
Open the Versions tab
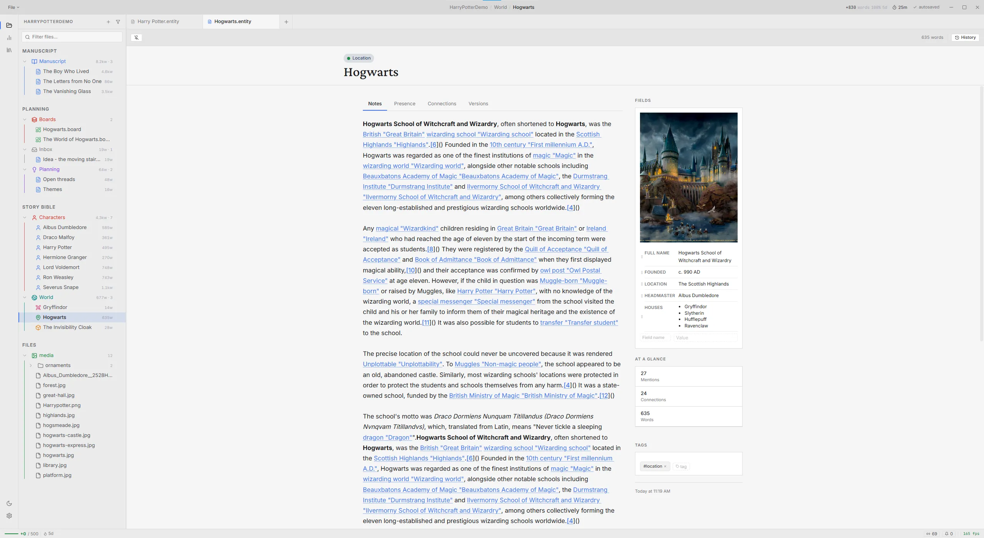point(478,104)
